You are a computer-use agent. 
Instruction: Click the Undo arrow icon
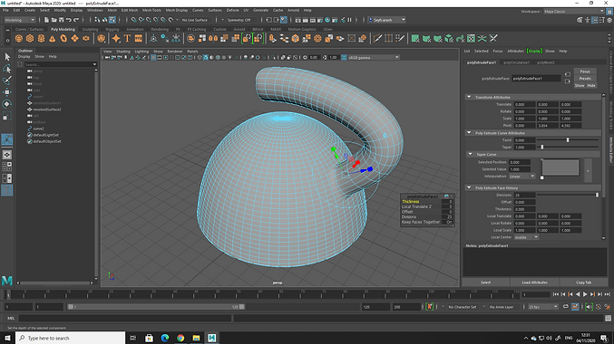click(x=69, y=20)
